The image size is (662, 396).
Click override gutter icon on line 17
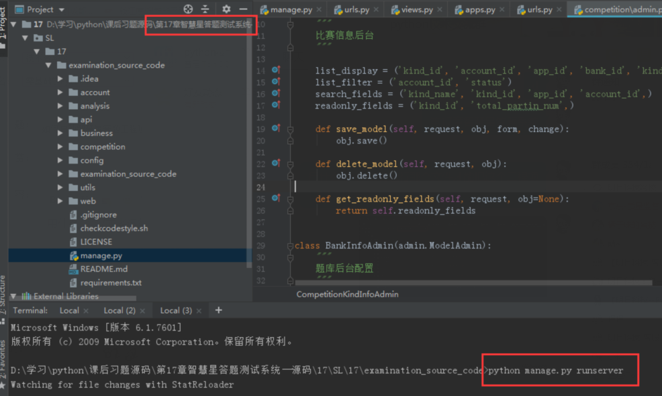(x=276, y=105)
